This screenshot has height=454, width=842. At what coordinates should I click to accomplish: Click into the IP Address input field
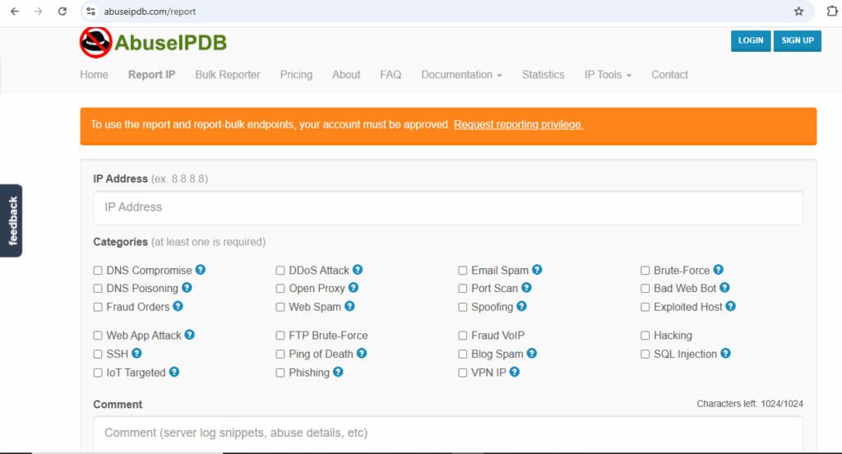coord(448,207)
